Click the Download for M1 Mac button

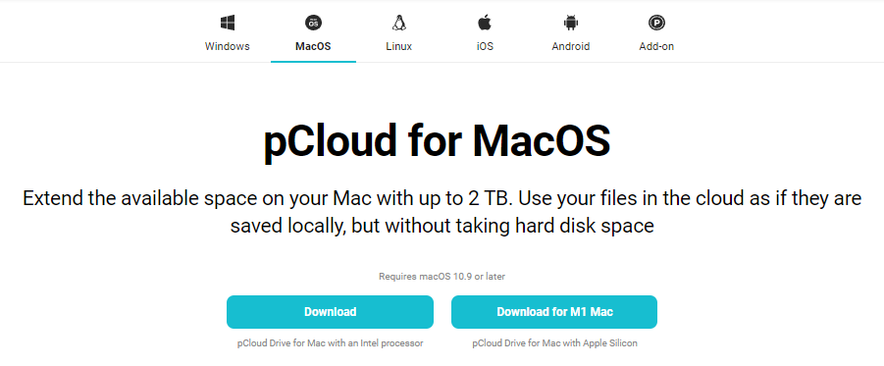tap(554, 312)
